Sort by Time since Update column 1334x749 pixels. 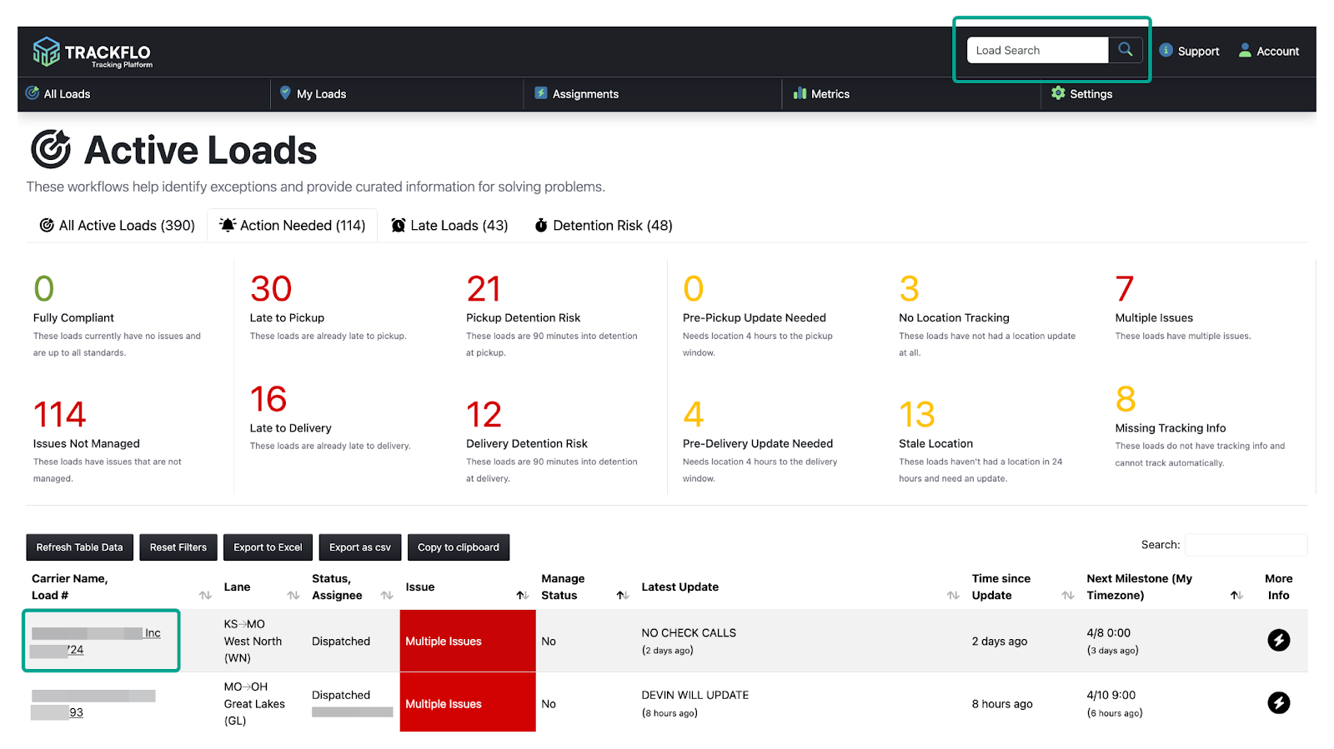pos(1067,595)
